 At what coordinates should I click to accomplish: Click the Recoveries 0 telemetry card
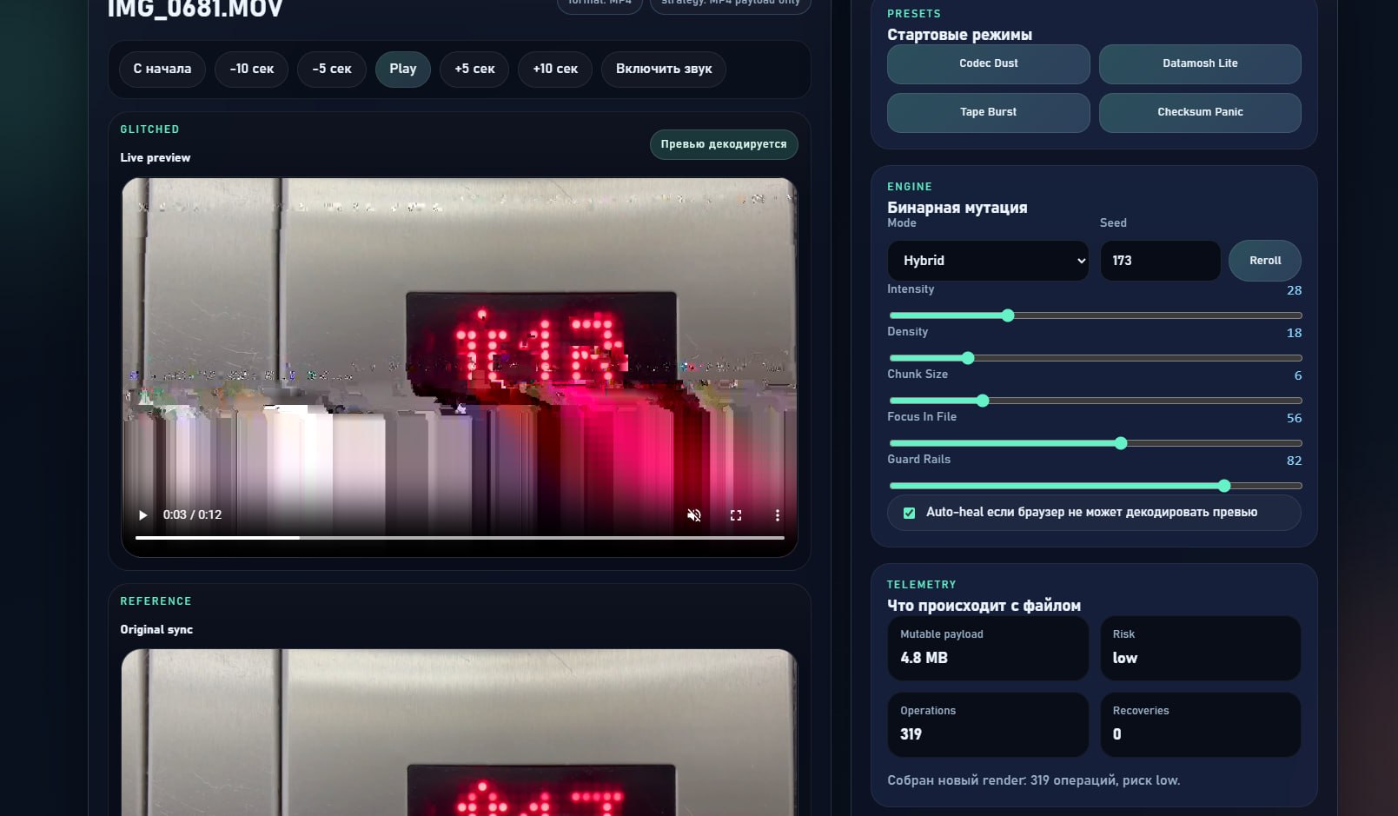click(x=1200, y=725)
